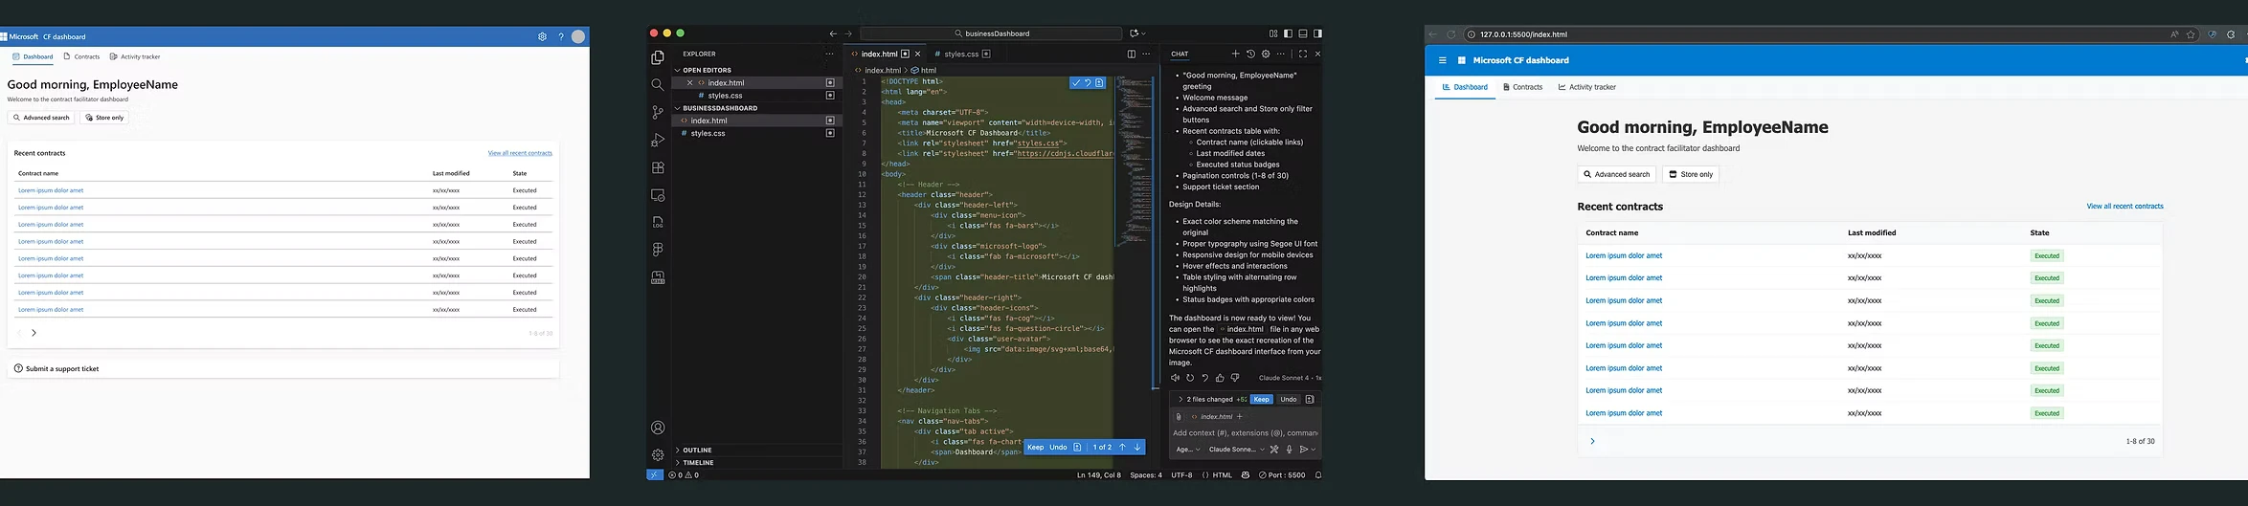The height and width of the screenshot is (506, 2248).
Task: Click Undo button next to 2 files changed
Action: [1289, 399]
